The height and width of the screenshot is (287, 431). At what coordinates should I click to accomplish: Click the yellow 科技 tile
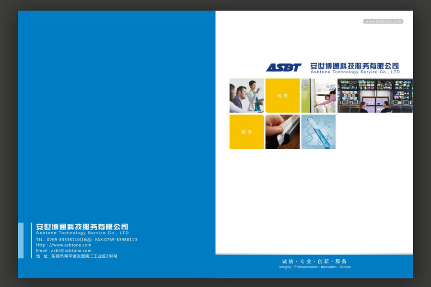[282, 96]
